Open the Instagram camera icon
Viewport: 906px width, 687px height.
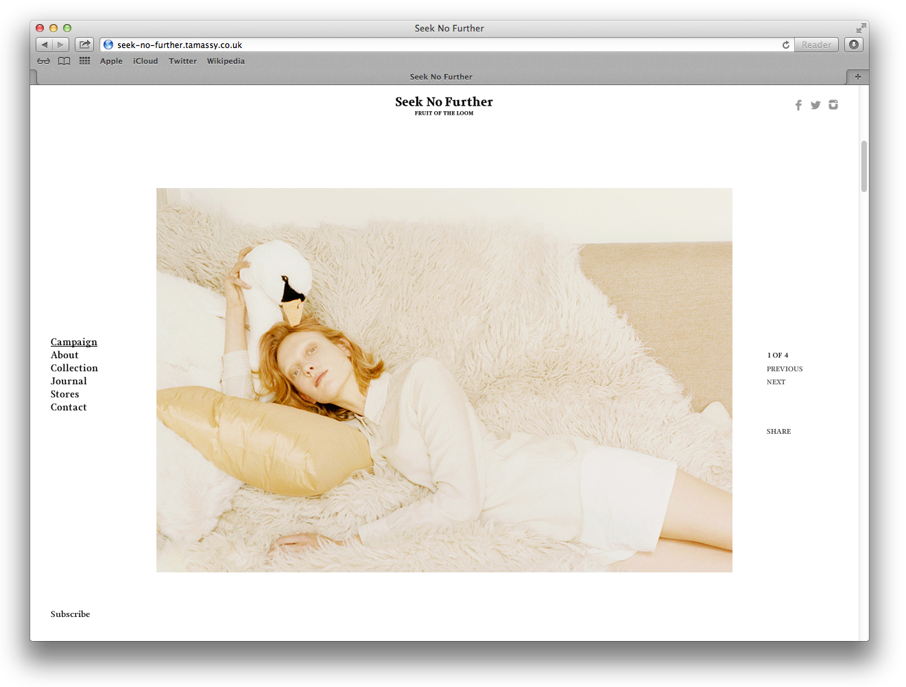pyautogui.click(x=833, y=105)
